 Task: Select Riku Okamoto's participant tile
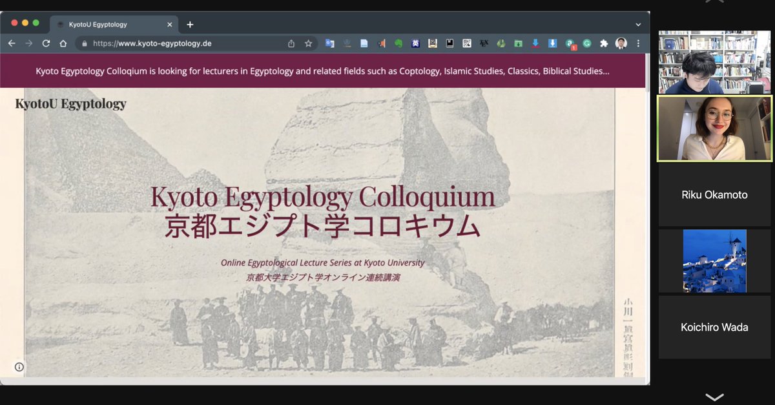click(x=714, y=194)
